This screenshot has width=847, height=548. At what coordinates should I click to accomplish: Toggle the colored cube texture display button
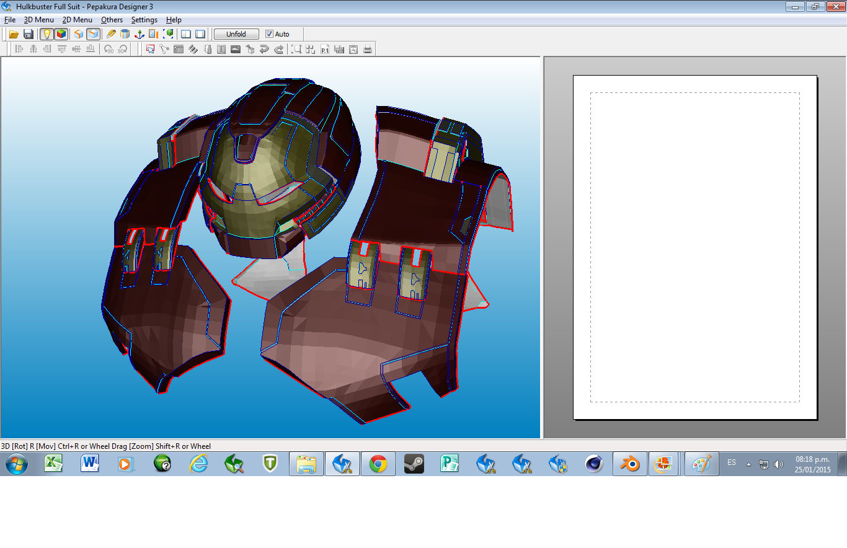click(61, 34)
